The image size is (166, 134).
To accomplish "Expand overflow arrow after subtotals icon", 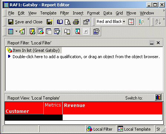I will pyautogui.click(x=149, y=19).
